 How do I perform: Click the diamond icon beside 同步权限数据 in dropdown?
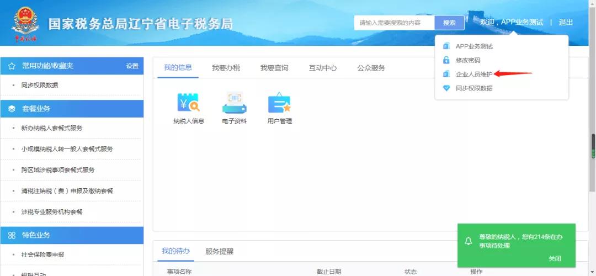pyautogui.click(x=446, y=88)
